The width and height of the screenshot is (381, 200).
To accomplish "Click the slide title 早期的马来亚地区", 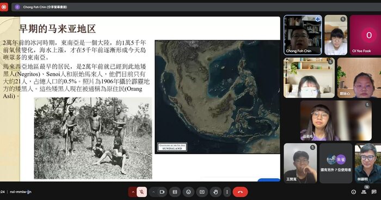I will (57, 29).
